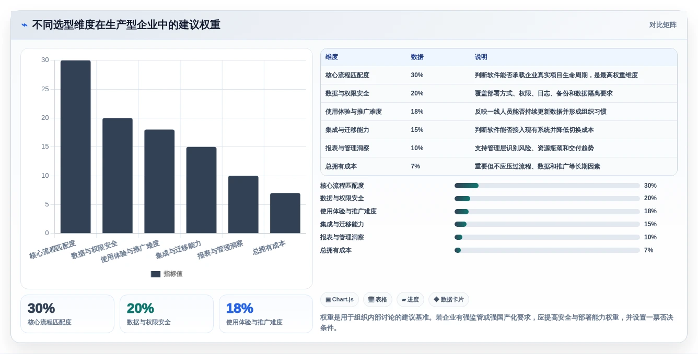Click 总拥有成本 cell in the table

tap(341, 167)
